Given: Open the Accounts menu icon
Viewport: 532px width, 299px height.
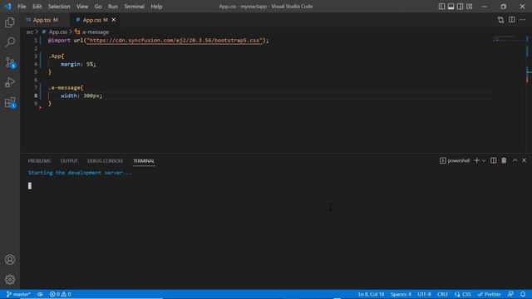Looking at the screenshot, I should [x=10, y=260].
